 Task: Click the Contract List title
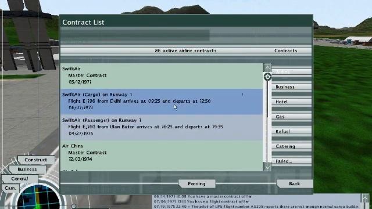[x=83, y=22]
